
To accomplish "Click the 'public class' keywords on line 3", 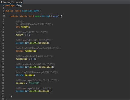I will [13, 11].
